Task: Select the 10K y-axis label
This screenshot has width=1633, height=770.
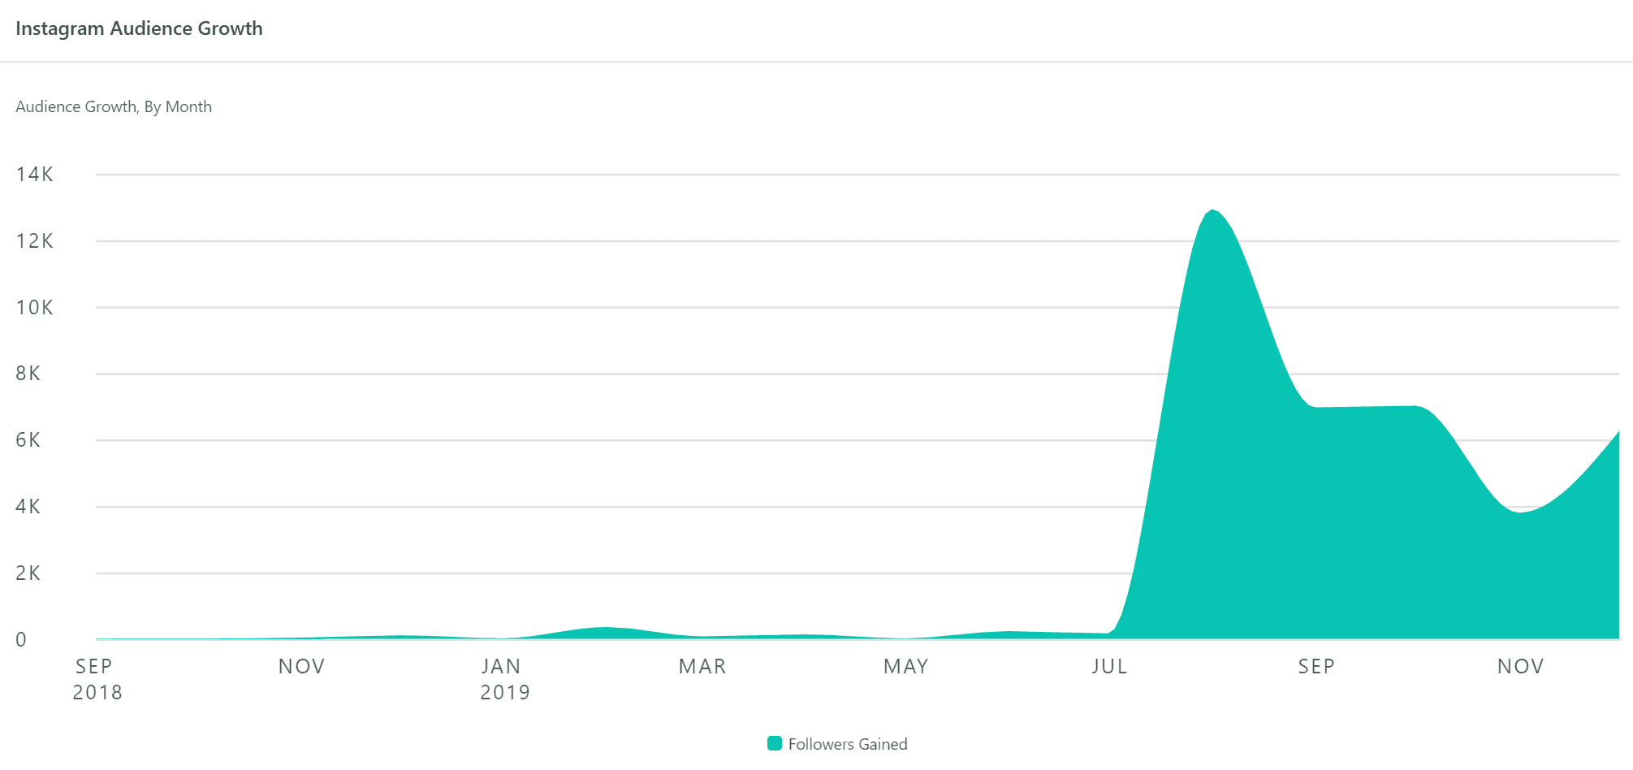Action: pos(34,308)
